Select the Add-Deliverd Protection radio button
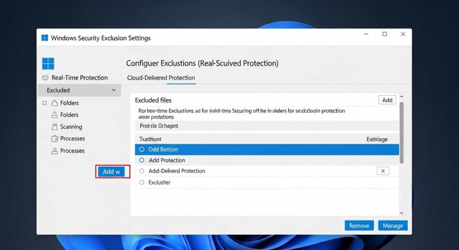Image resolution: width=459 pixels, height=250 pixels. 142,171
